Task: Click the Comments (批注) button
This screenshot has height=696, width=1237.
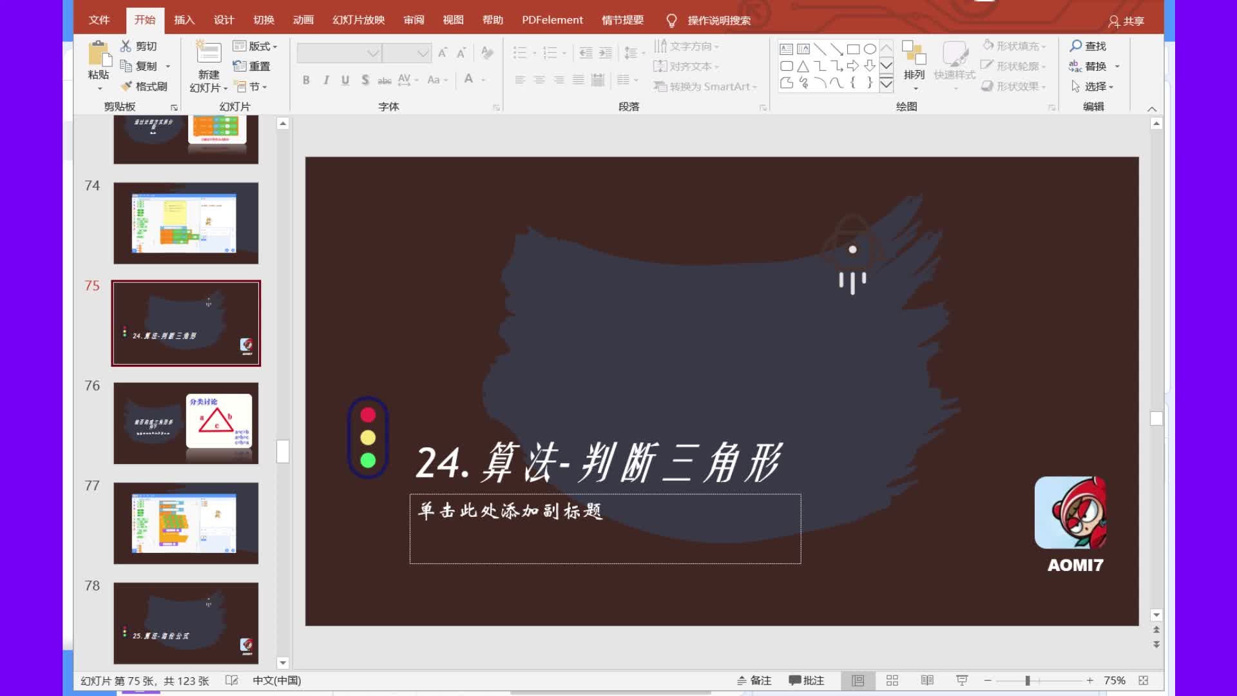Action: click(807, 681)
